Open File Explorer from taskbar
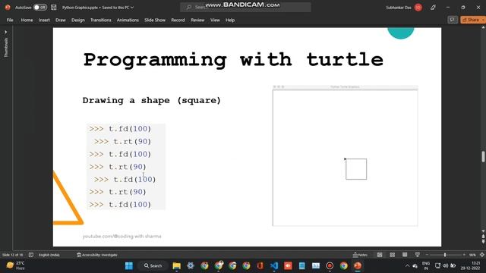The height and width of the screenshot is (273, 486). click(177, 265)
